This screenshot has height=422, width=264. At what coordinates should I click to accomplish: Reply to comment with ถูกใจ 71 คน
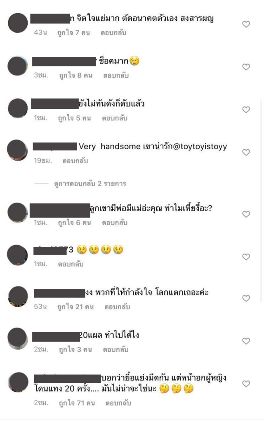pyautogui.click(x=118, y=403)
